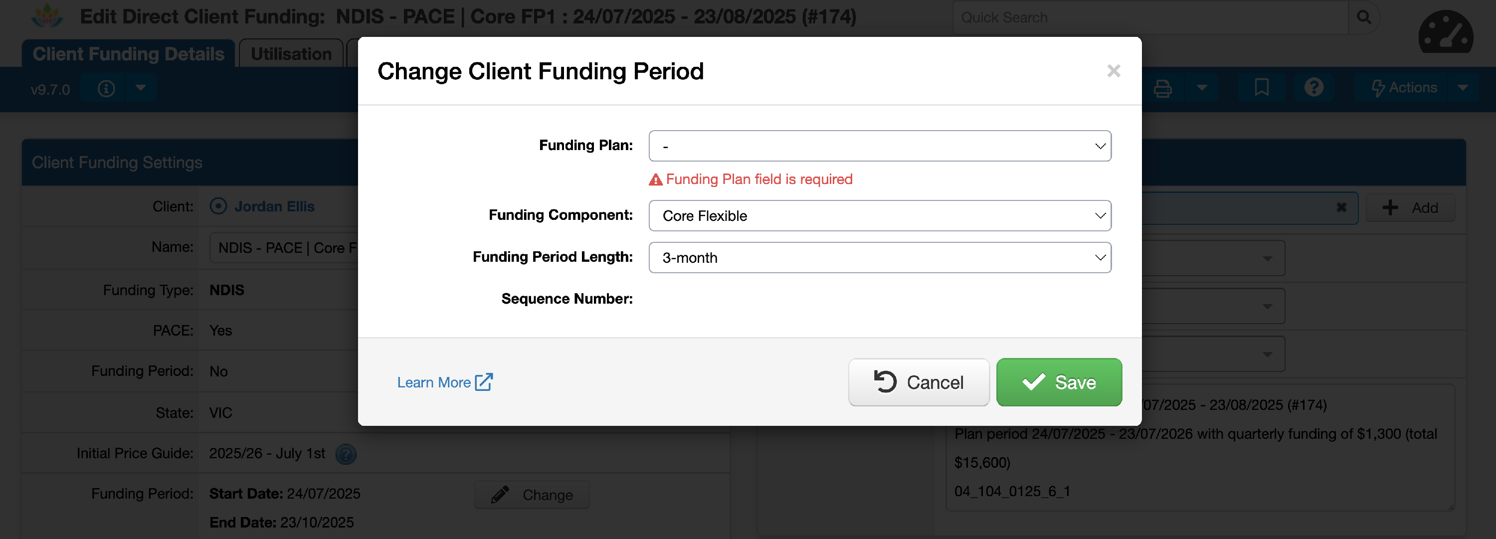Click Initial Price Guide help icon
The image size is (1496, 539).
[x=346, y=454]
